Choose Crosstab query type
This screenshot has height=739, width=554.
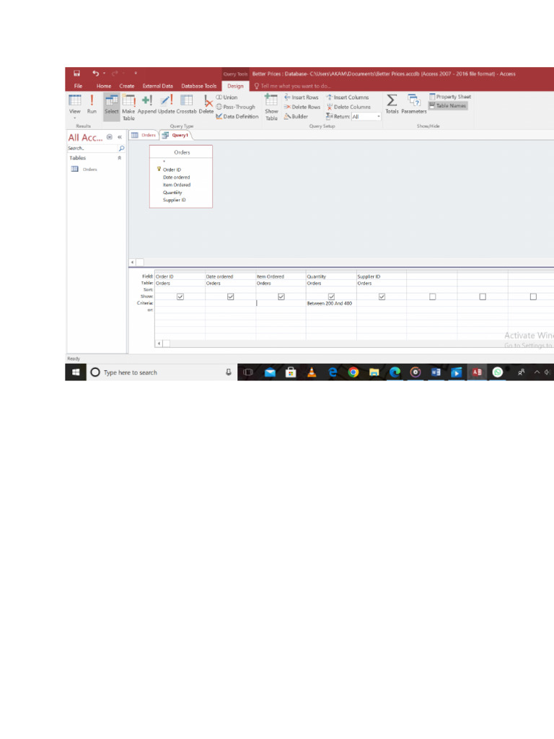(x=187, y=105)
